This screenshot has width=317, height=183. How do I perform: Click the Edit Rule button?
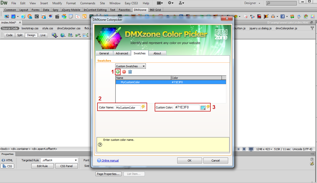(43, 166)
